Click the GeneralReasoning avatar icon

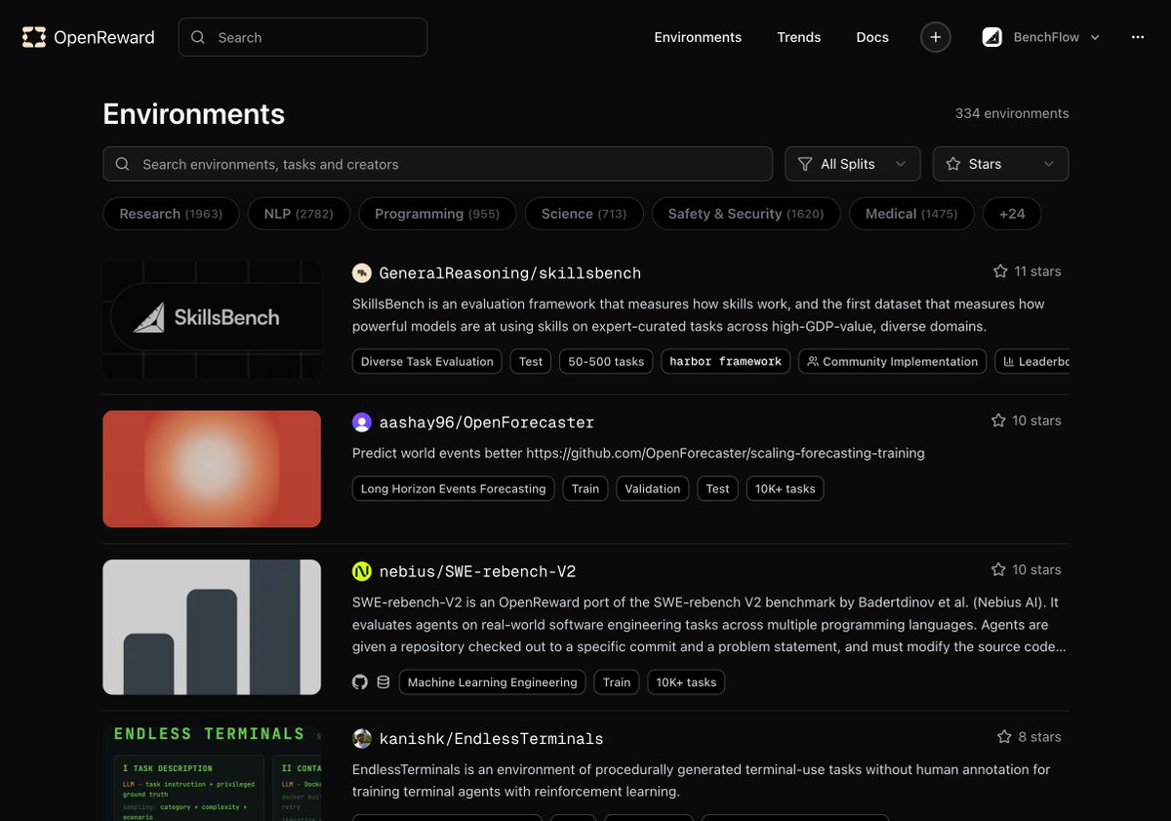tap(362, 273)
